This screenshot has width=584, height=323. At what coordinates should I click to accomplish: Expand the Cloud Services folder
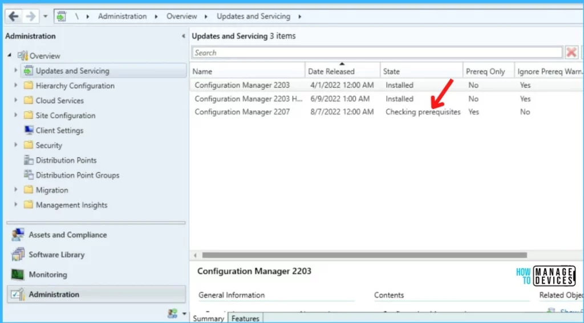tap(15, 100)
